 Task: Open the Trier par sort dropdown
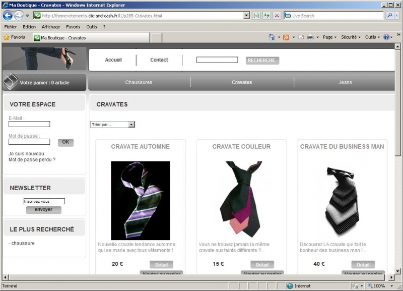tap(112, 125)
